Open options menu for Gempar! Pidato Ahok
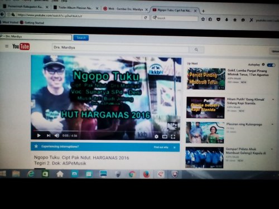Image resolution: width=279 pixels, height=209 pixels. (272, 149)
